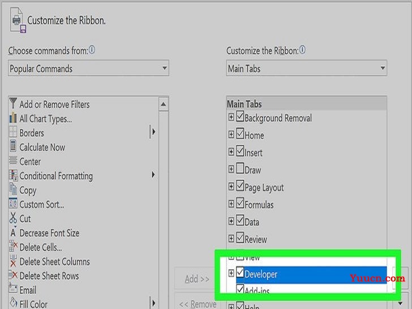This screenshot has width=412, height=309.
Task: Toggle the Data tab checkbox
Action: [x=240, y=221]
